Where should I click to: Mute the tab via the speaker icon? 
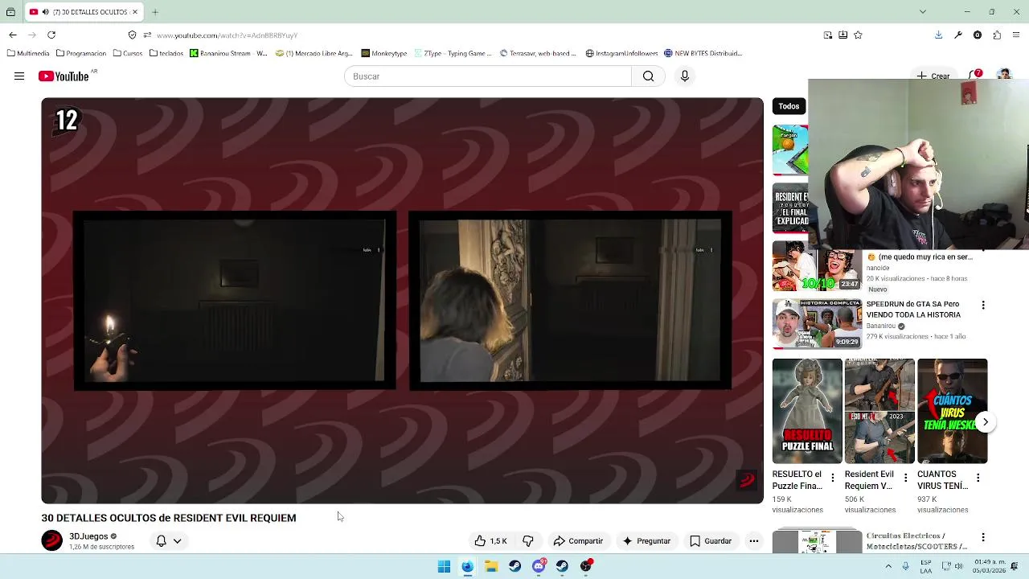coord(45,12)
